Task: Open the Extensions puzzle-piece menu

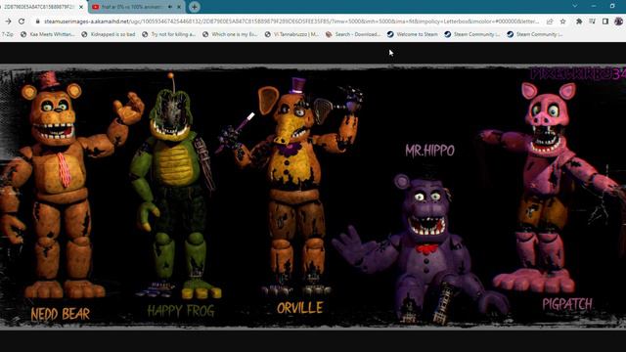Action: [579, 22]
